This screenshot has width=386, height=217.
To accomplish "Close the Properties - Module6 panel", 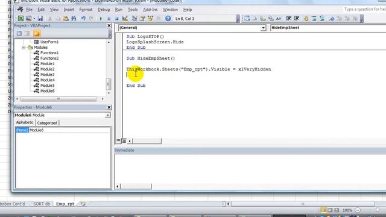I will tap(109, 107).
